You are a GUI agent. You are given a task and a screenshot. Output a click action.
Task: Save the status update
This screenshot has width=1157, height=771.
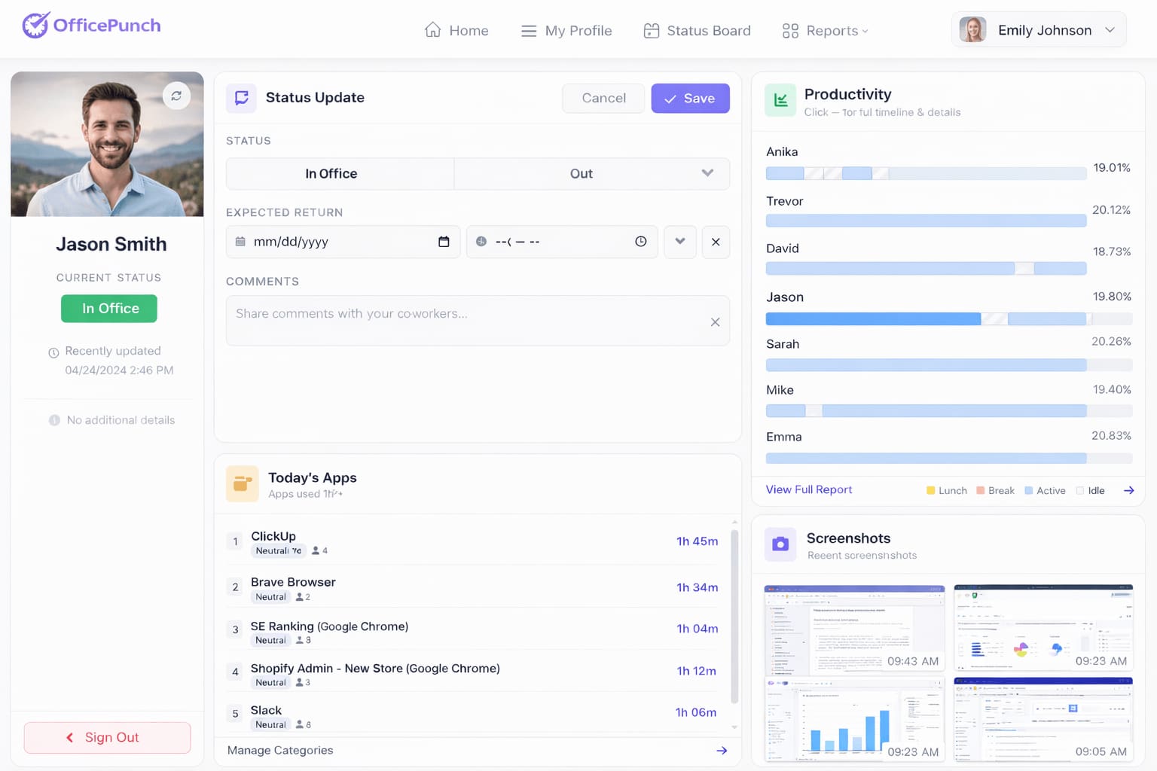click(x=690, y=99)
